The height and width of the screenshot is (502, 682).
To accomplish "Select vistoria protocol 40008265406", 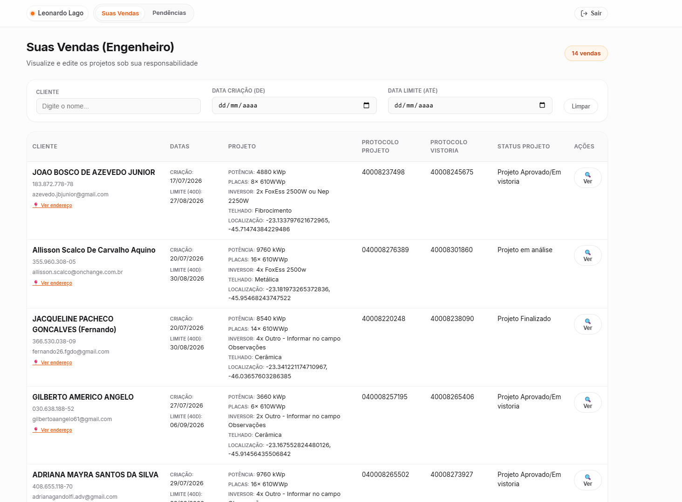I will [x=452, y=397].
